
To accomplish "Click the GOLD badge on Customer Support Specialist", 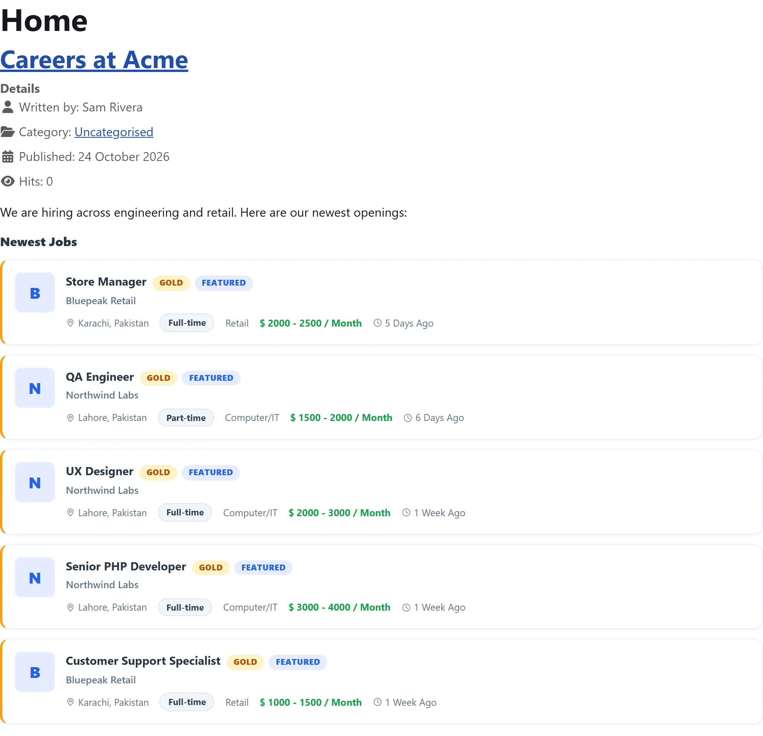I will (x=245, y=662).
